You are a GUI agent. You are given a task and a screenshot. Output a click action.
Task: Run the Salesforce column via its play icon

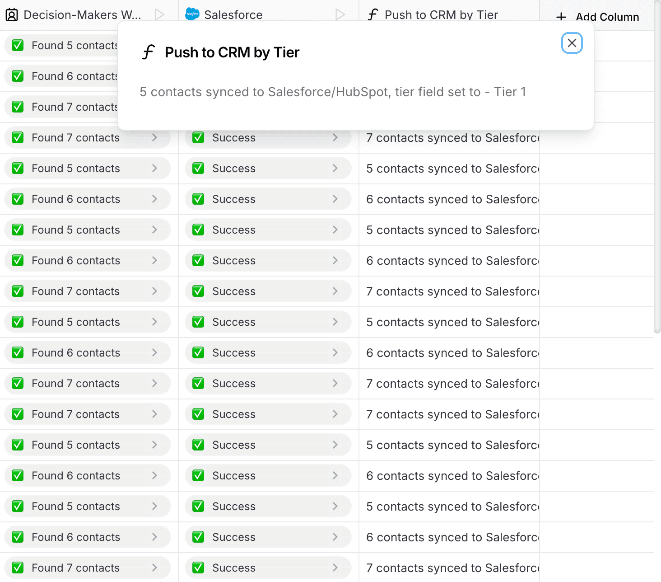point(340,15)
